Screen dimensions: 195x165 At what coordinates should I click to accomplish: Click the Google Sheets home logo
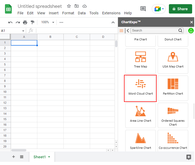[8, 9]
